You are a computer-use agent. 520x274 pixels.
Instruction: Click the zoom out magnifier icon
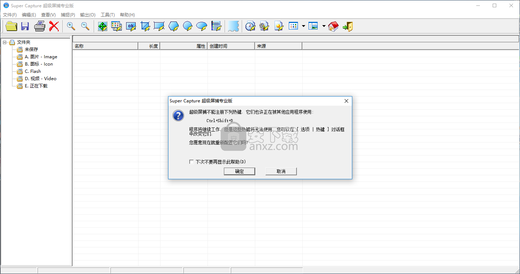point(85,26)
